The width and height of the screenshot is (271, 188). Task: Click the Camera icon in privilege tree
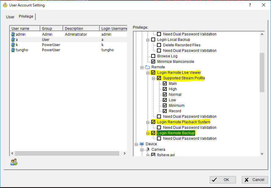(148, 150)
